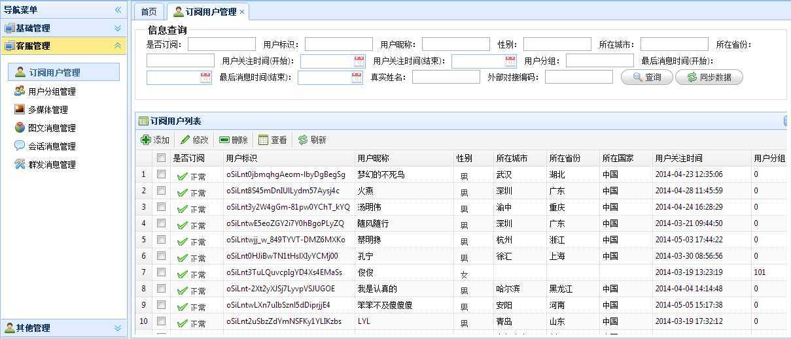This screenshot has height=339, width=791.
Task: Click the 多媒体管理 picture icon
Action: pos(20,109)
